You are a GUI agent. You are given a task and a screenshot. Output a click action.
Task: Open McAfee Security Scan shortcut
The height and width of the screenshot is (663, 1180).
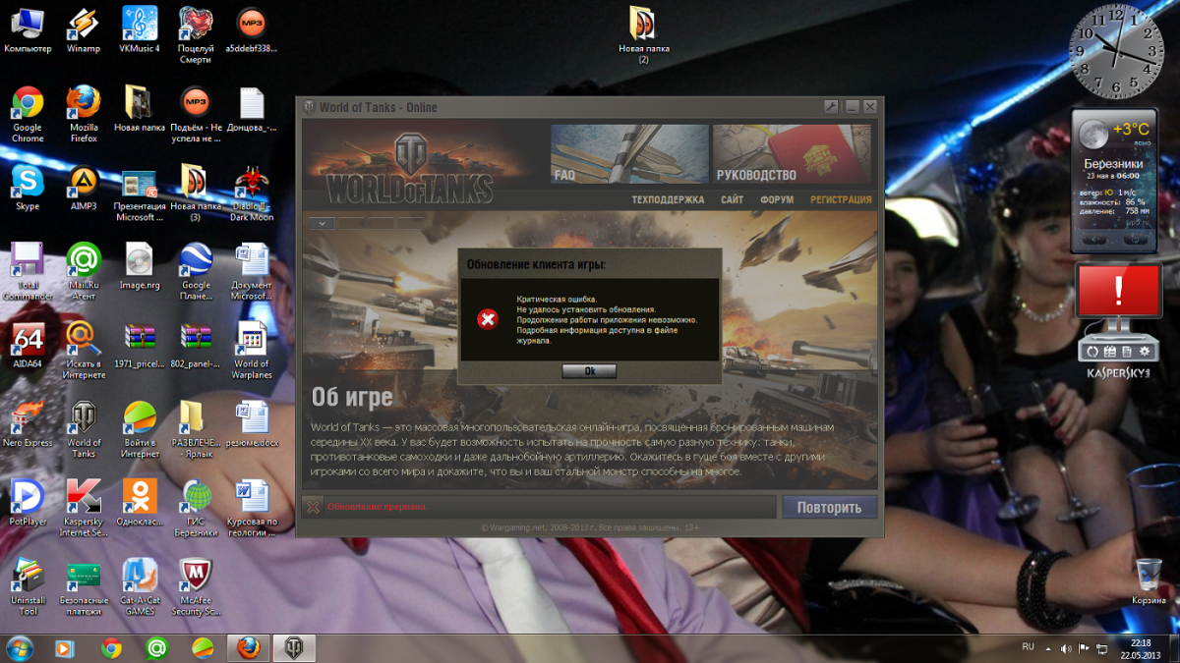(x=196, y=586)
